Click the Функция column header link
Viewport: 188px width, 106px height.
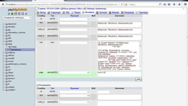coord(74,16)
